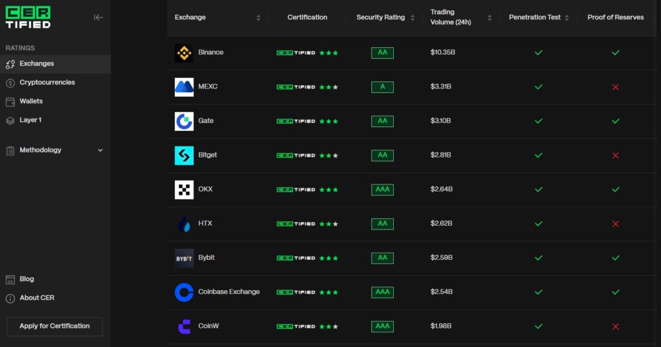Click the $10.35B trading volume value
Screen dimensions: 661x347
click(x=443, y=52)
